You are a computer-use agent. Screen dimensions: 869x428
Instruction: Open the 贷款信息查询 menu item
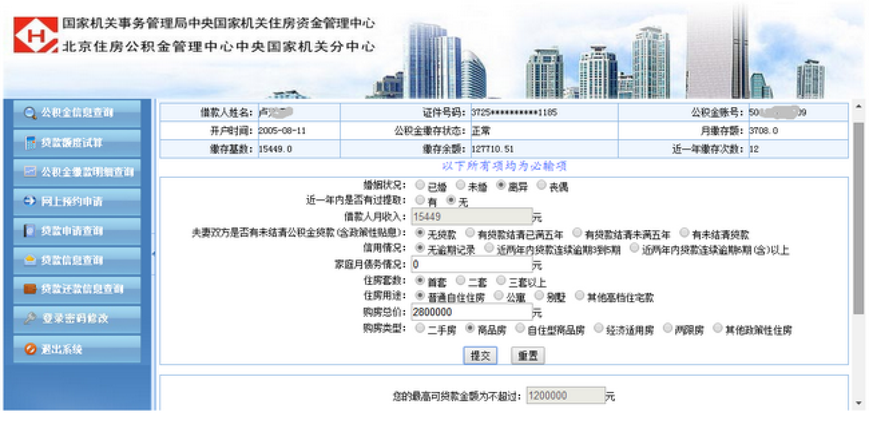(77, 260)
